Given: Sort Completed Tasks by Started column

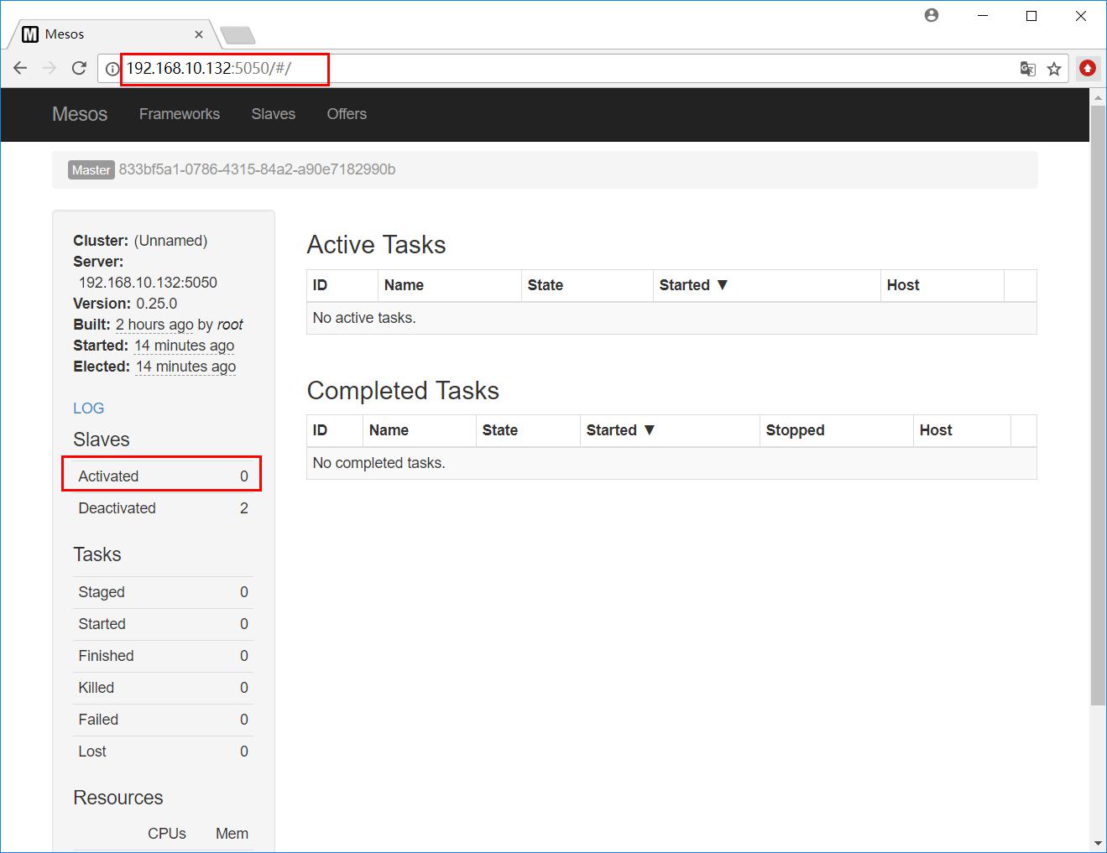Looking at the screenshot, I should (x=620, y=430).
